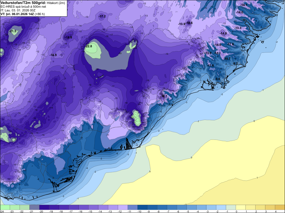Click the -7 label in the color legend

[168, 211]
